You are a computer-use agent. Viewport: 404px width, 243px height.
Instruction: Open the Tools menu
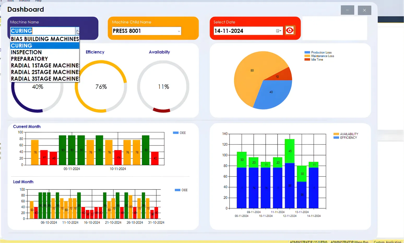coord(10,1)
